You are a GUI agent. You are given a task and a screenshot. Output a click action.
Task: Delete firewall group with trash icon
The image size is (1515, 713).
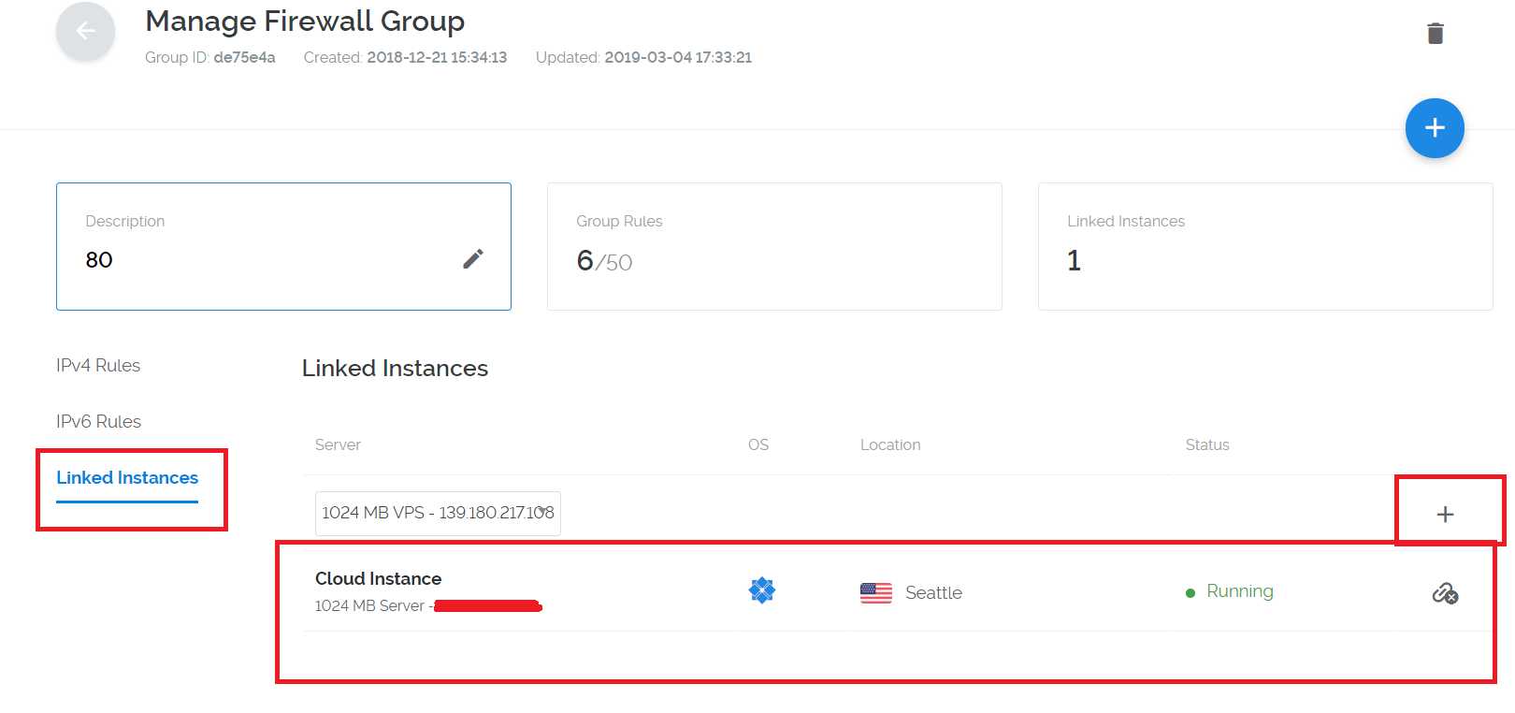(1436, 34)
